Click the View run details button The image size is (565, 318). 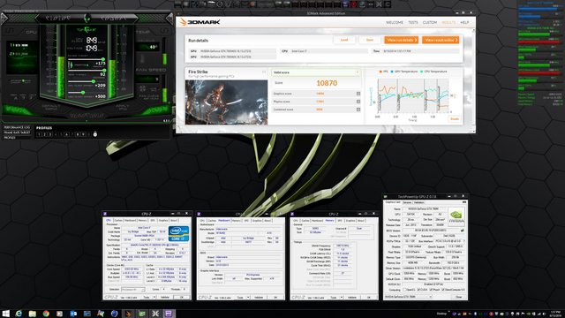401,40
